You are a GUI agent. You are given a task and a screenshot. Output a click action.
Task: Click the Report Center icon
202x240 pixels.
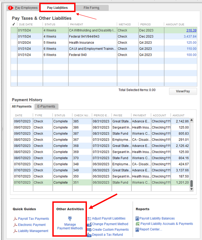point(137,230)
